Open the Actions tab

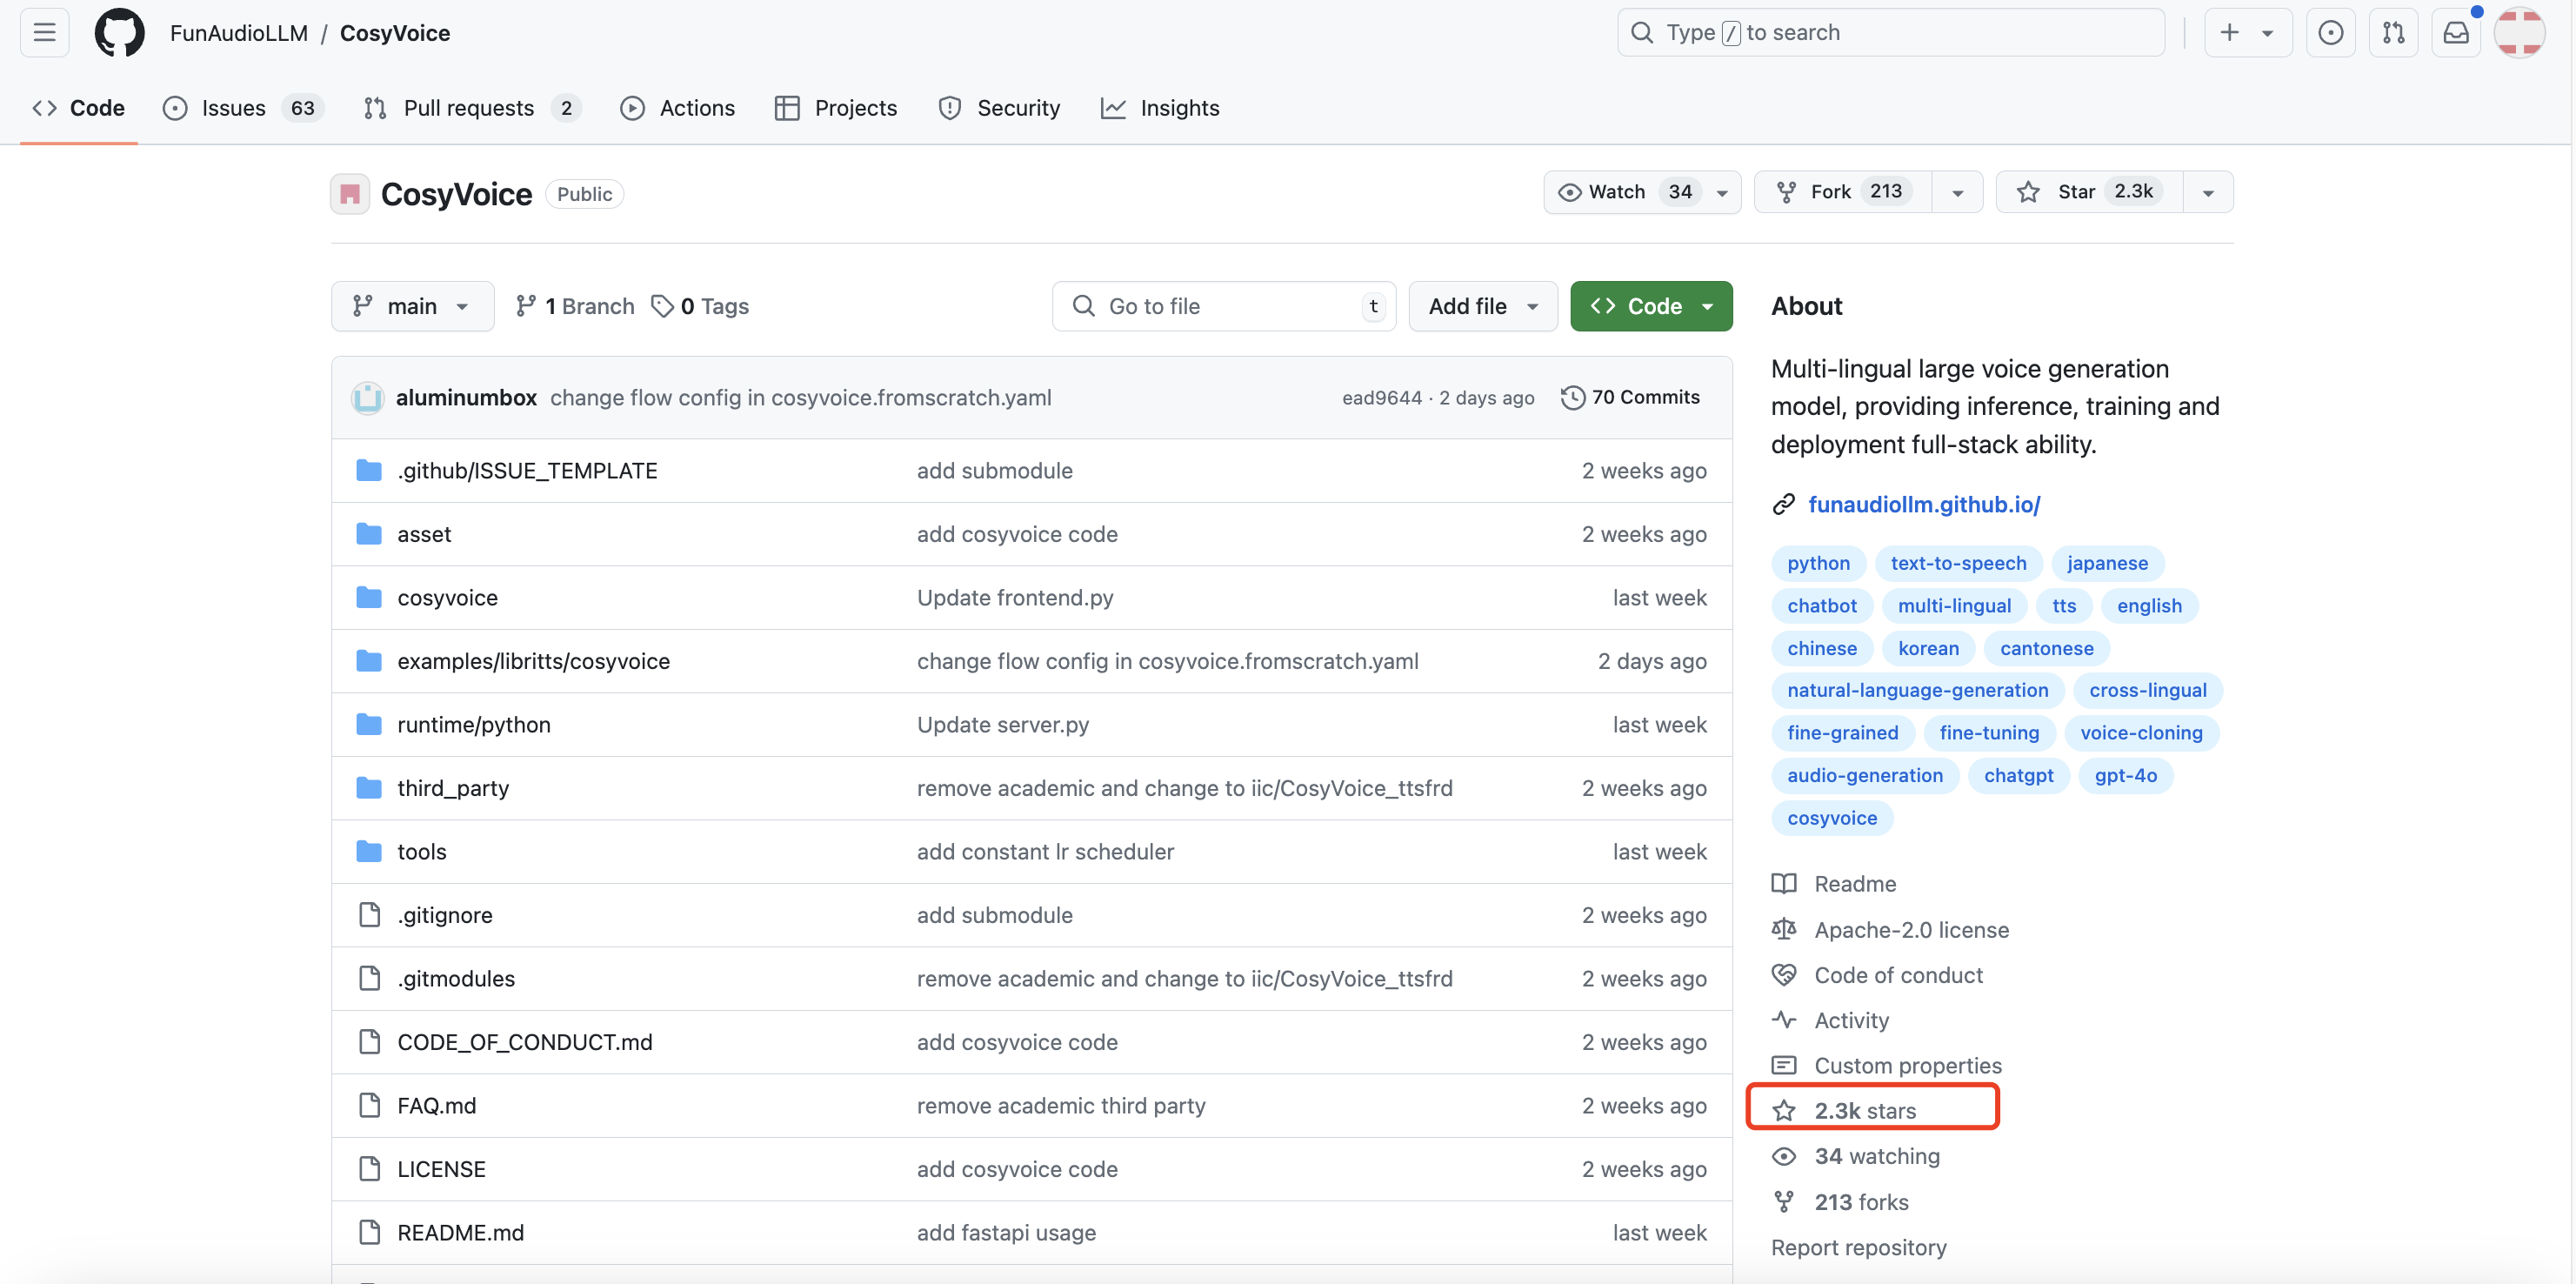click(x=677, y=108)
